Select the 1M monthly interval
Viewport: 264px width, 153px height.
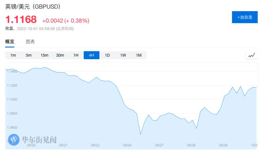[x=139, y=55]
